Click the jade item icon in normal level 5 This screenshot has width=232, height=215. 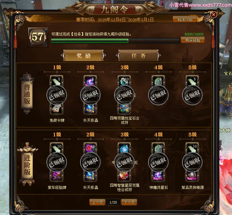tap(192, 81)
